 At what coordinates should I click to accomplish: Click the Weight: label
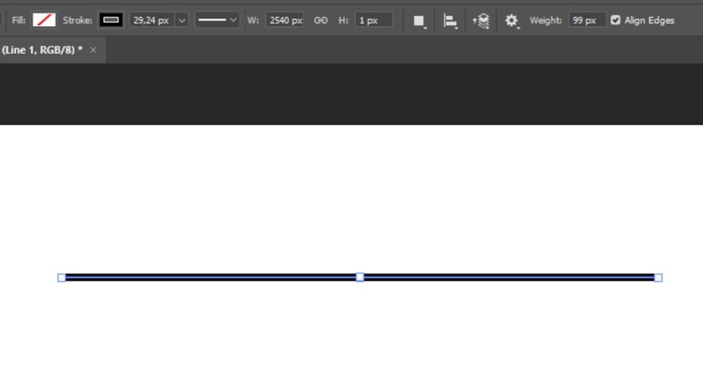click(x=546, y=20)
